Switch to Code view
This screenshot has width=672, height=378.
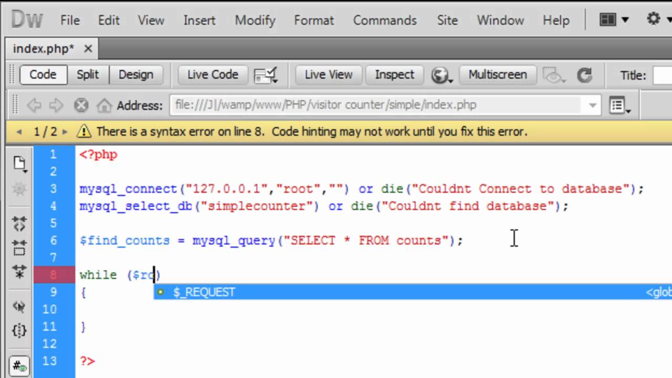tap(43, 75)
